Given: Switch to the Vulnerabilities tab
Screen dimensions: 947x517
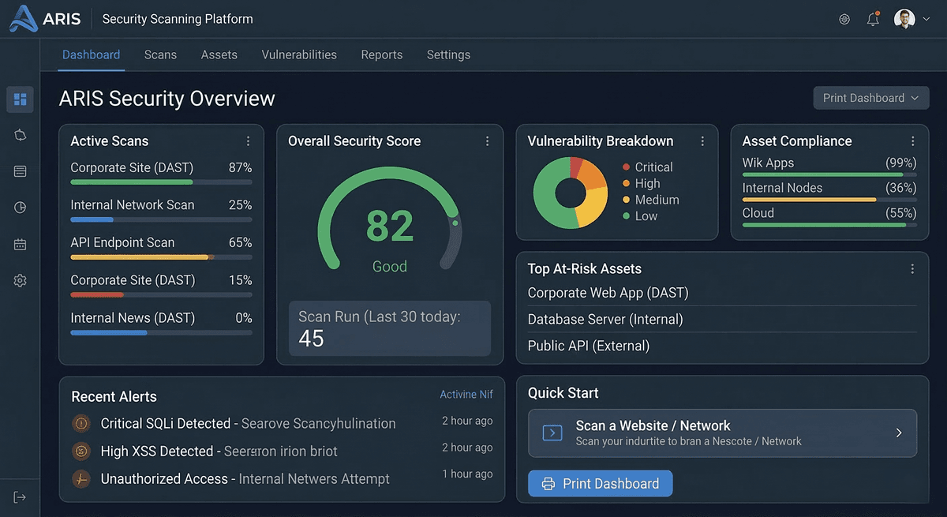Looking at the screenshot, I should click(299, 54).
